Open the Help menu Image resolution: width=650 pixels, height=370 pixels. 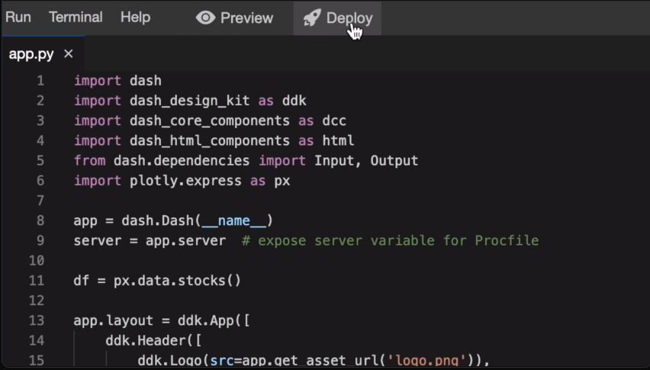pos(135,17)
